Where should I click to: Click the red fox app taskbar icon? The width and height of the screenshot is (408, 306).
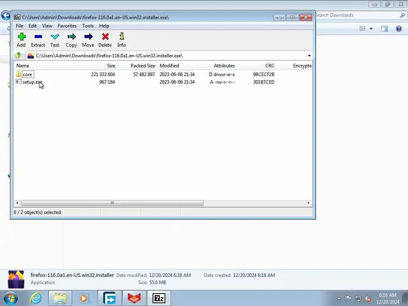click(134, 298)
